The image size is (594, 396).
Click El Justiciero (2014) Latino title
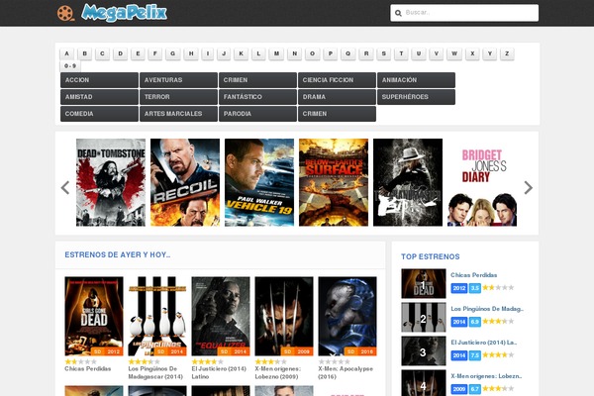click(219, 372)
